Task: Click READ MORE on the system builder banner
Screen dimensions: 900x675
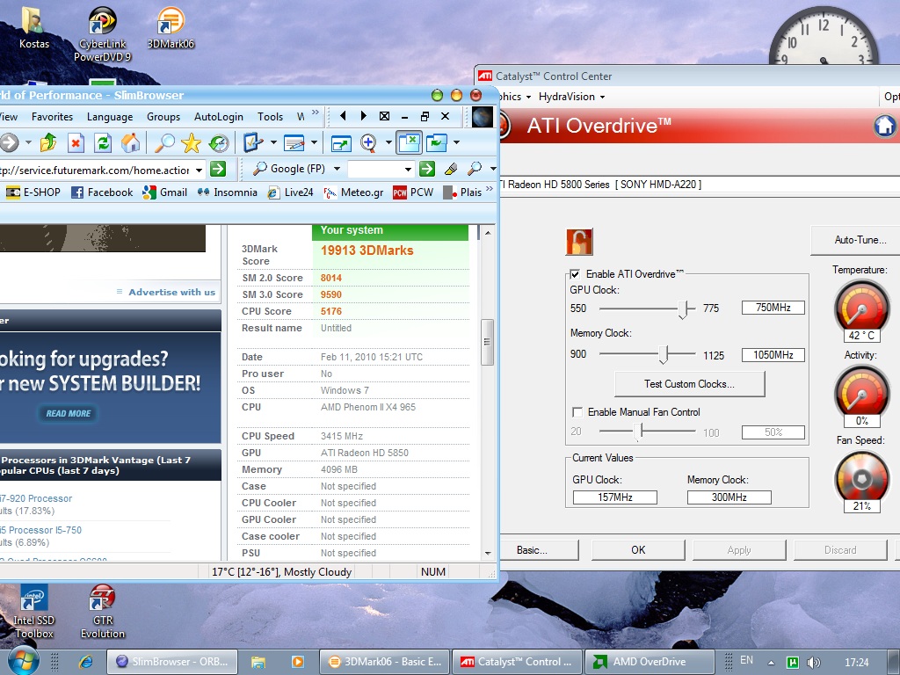Action: coord(69,413)
